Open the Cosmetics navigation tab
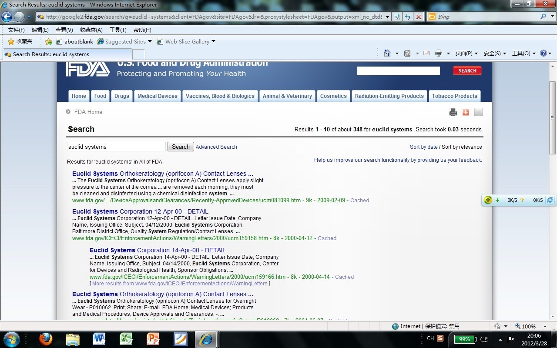 [333, 96]
